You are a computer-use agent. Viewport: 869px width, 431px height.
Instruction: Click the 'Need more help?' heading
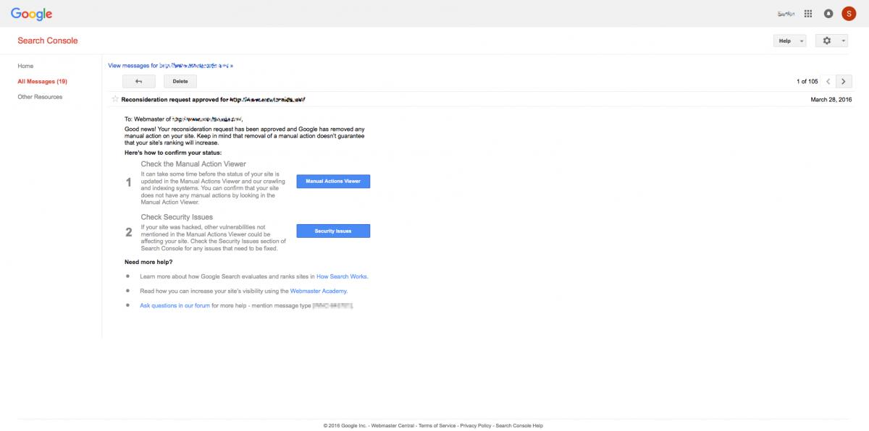[x=148, y=262]
